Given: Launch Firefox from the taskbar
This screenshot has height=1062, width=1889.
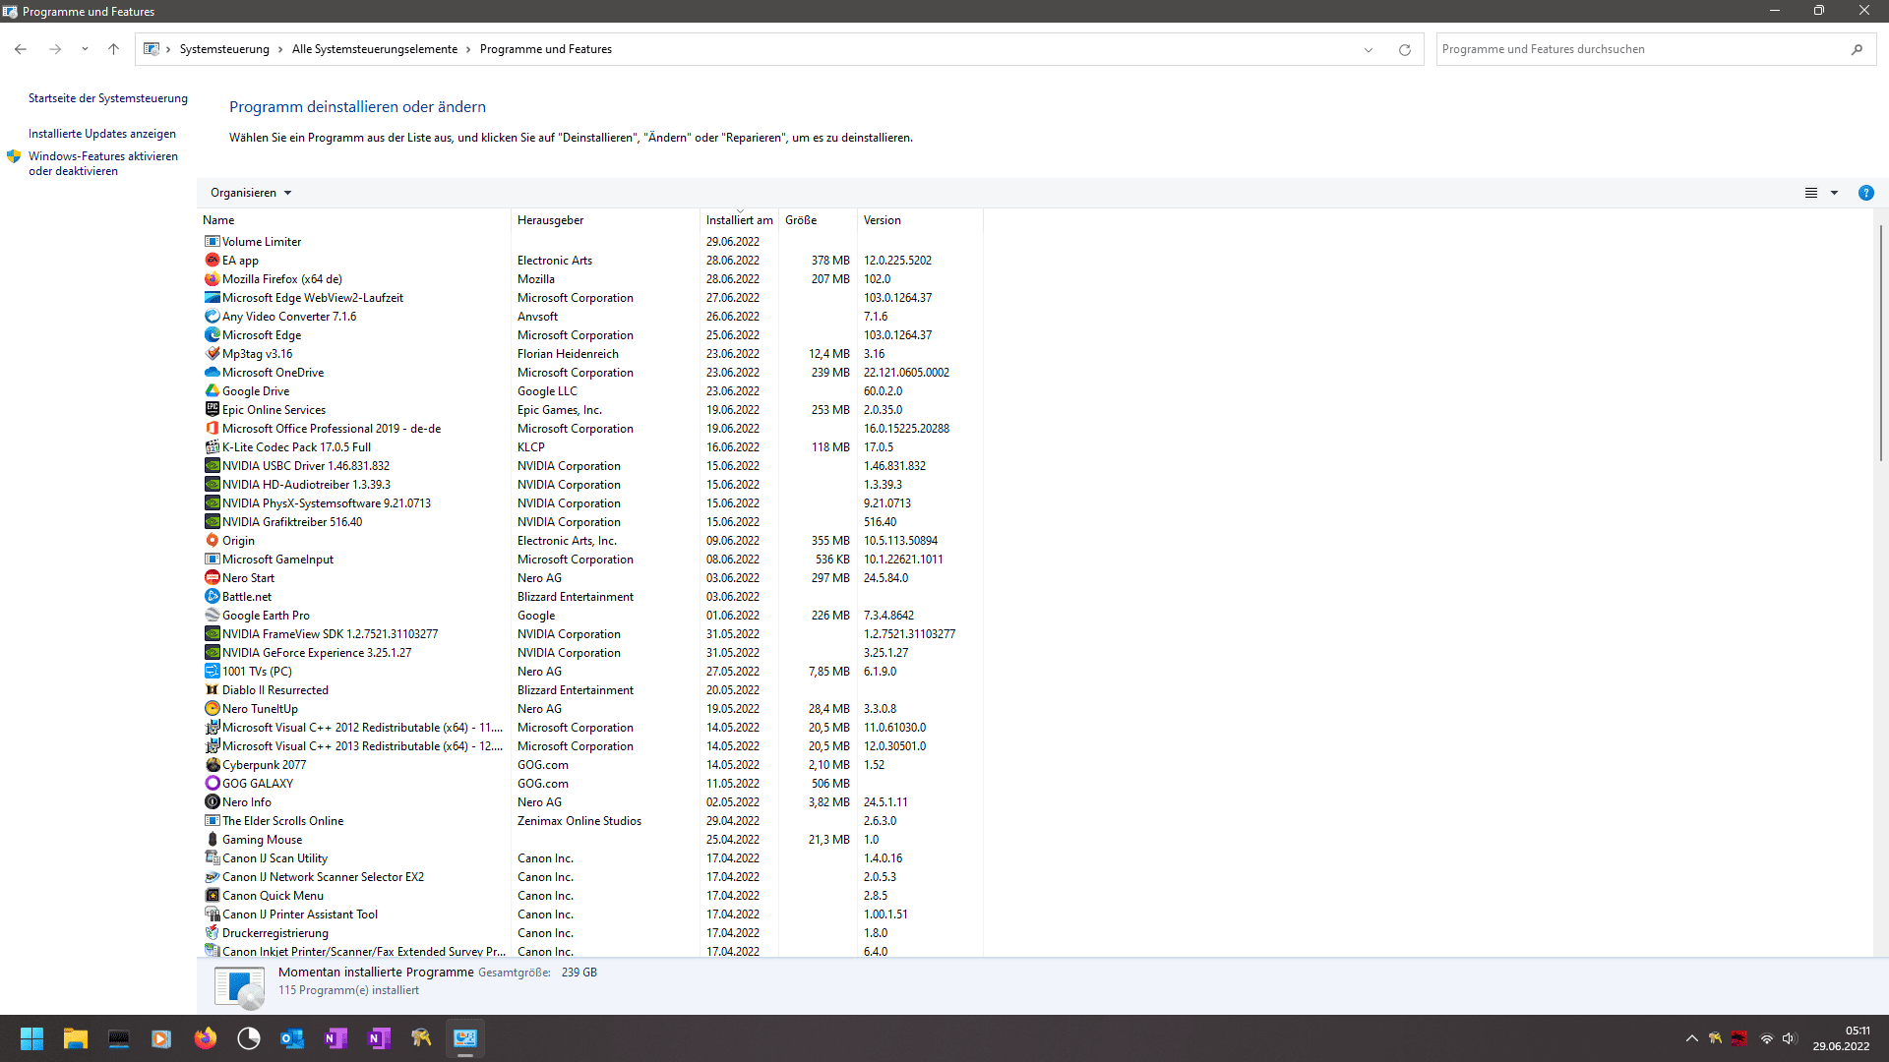Looking at the screenshot, I should (205, 1038).
